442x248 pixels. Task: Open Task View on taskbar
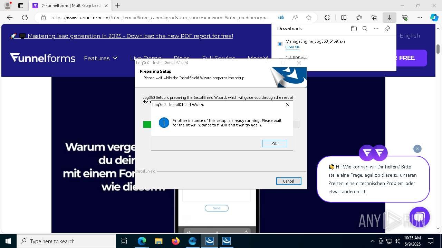124,241
